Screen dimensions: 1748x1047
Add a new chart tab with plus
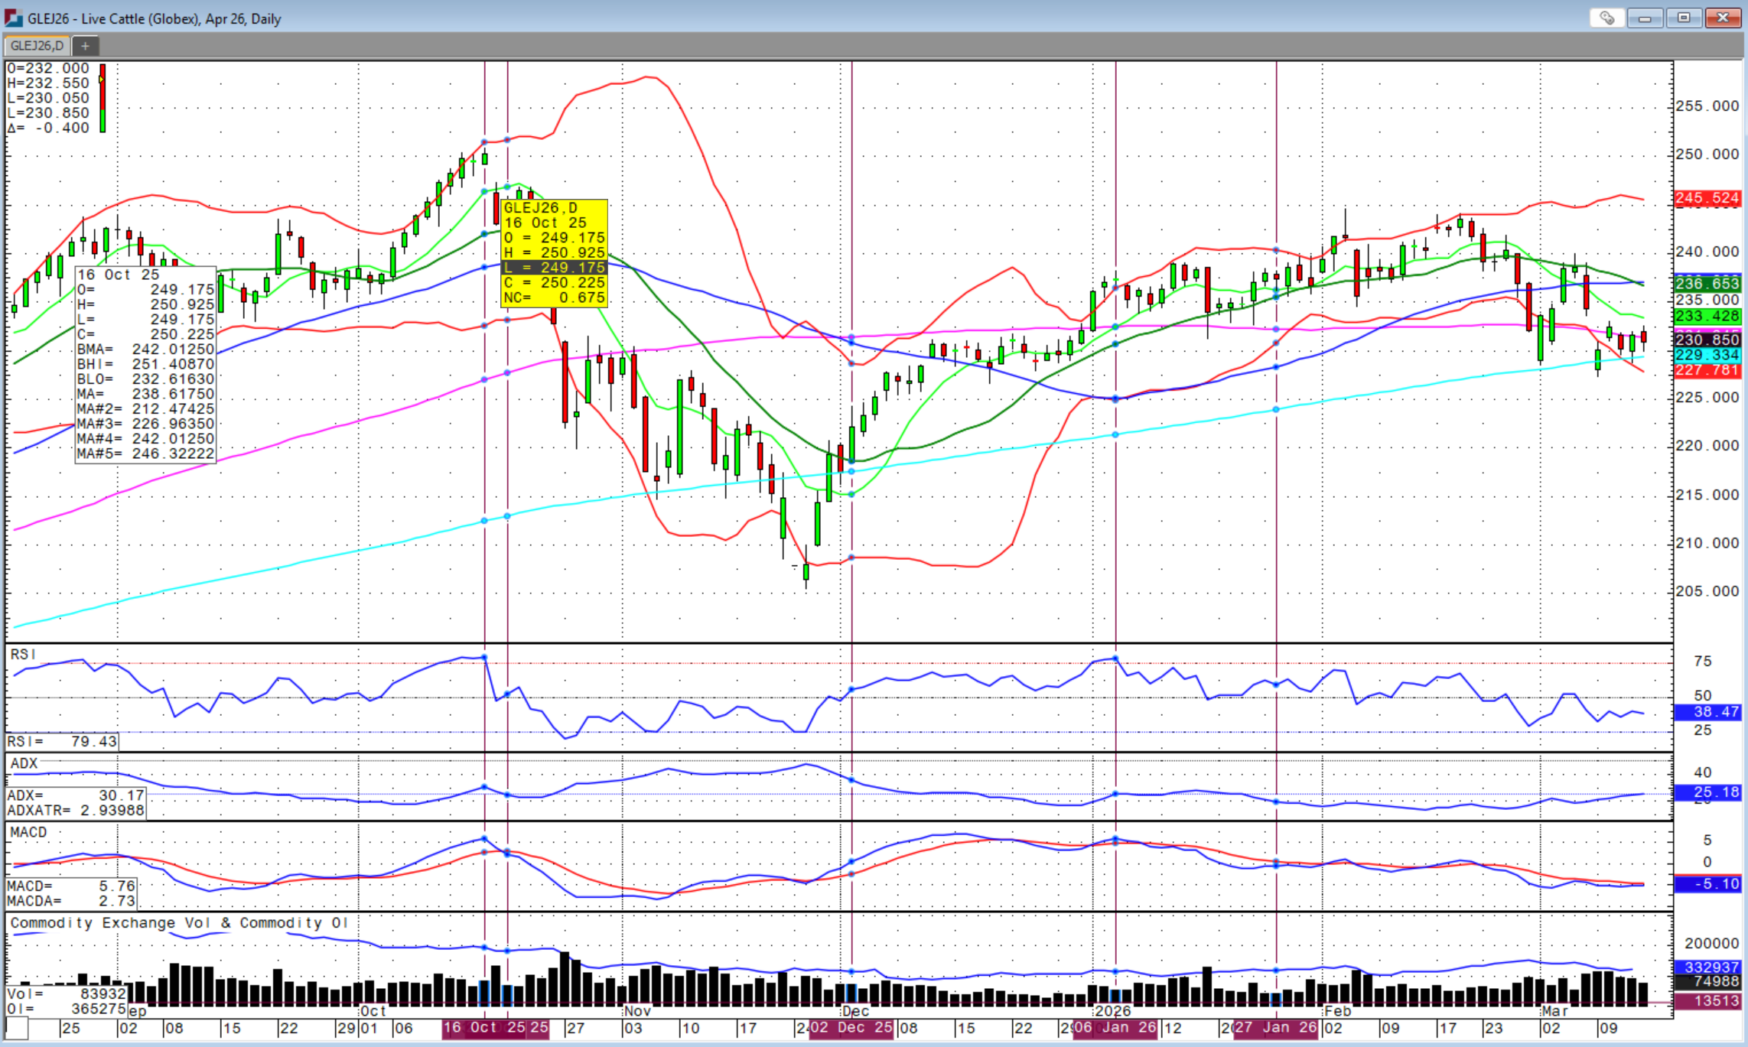[x=85, y=46]
